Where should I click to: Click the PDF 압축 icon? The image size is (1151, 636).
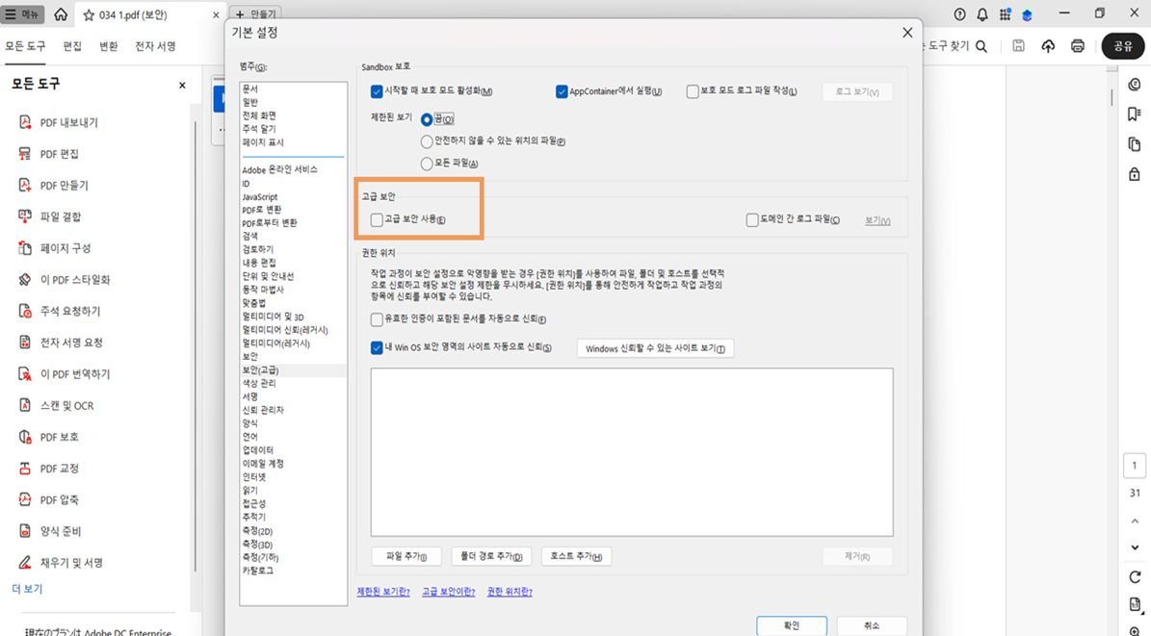25,499
